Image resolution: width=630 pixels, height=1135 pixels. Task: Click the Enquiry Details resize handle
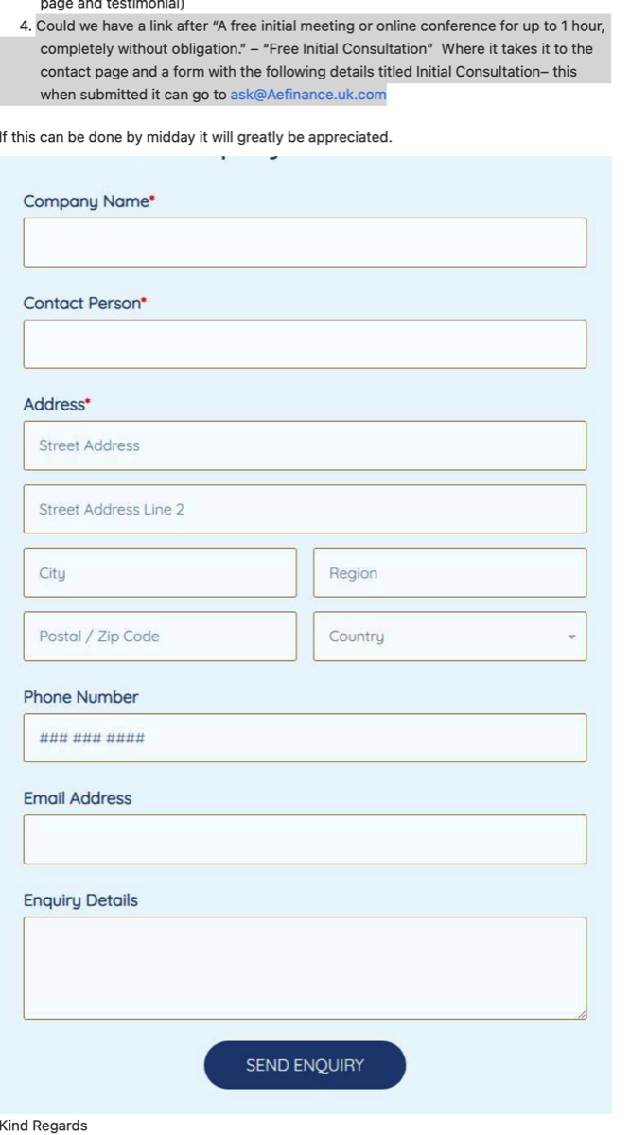pos(581,1013)
